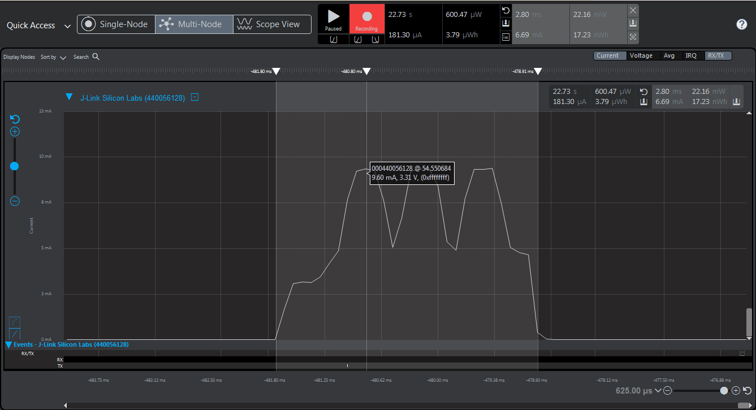This screenshot has height=410, width=756.
Task: Open the help question mark icon
Action: (742, 24)
